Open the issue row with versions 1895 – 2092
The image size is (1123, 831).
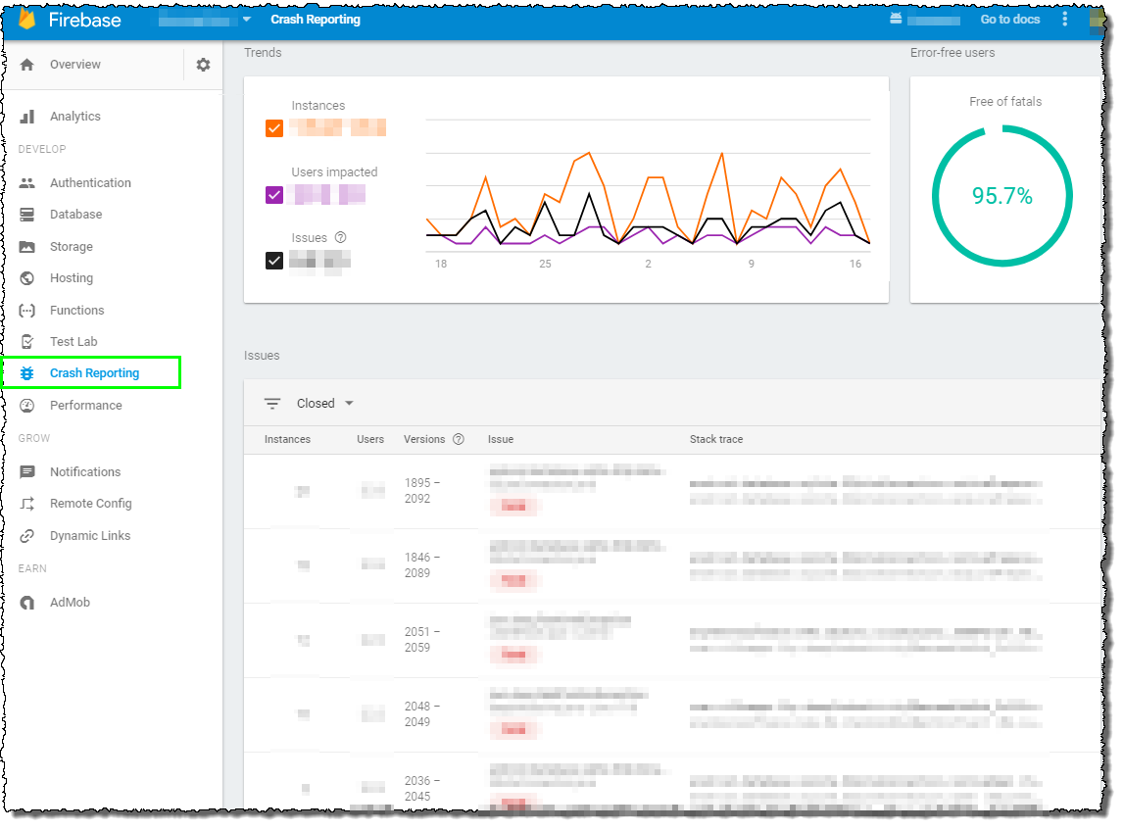pos(672,492)
